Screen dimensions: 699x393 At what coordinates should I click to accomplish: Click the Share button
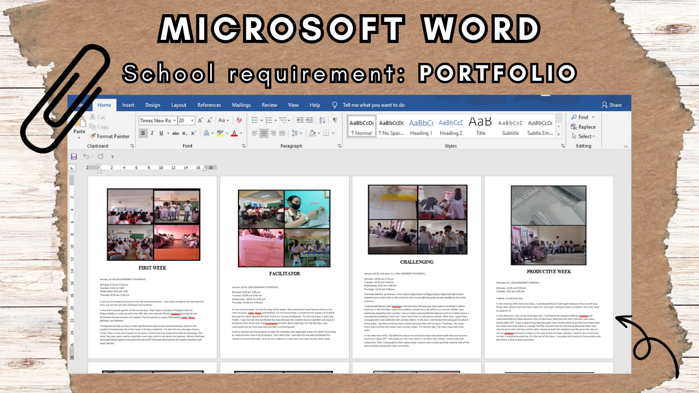click(x=612, y=105)
